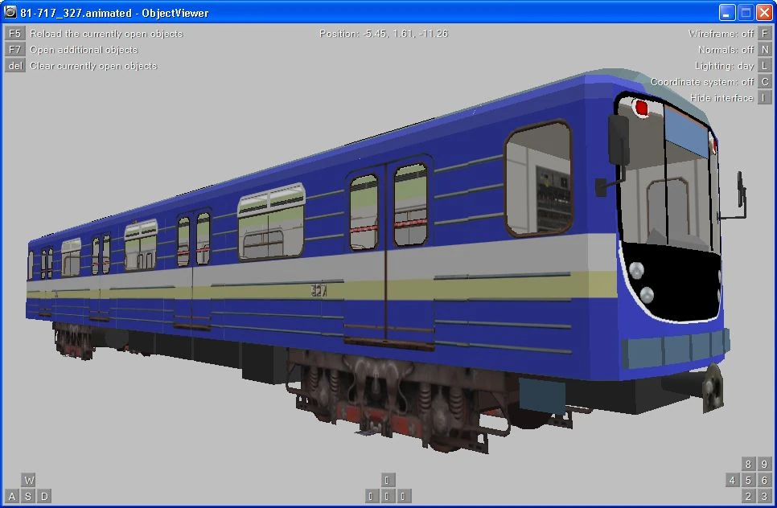Toggle normals with the N key
Screen dimensions: 777x508
765,50
